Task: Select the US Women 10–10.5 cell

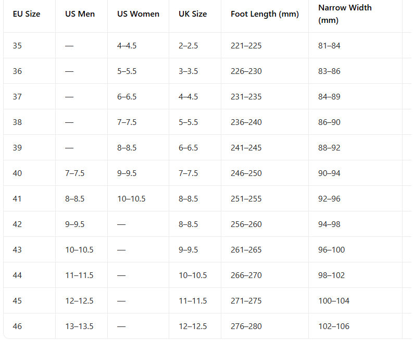Action: [x=131, y=199]
